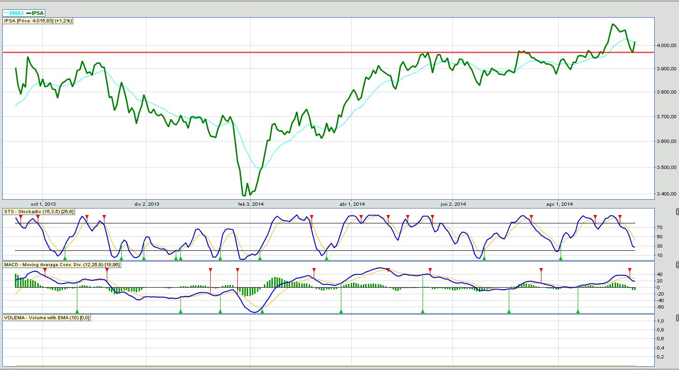
Task: Click the 0,6 value on VOLEMA axis
Action: 660,339
